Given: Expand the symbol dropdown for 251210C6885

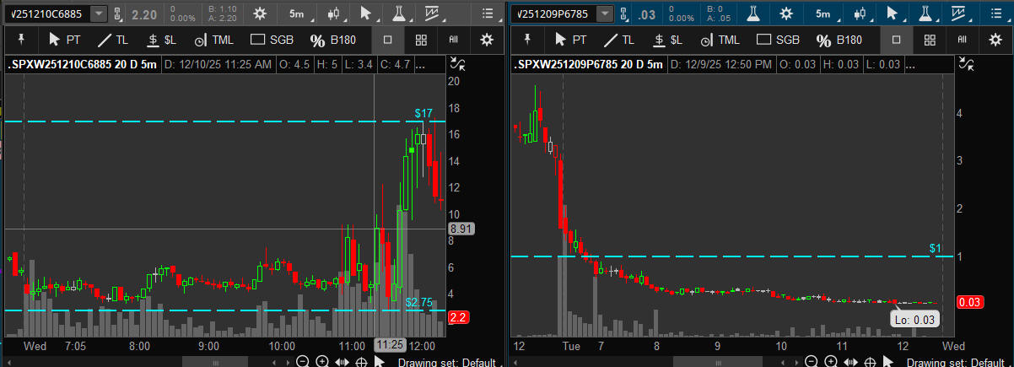Looking at the screenshot, I should [99, 13].
